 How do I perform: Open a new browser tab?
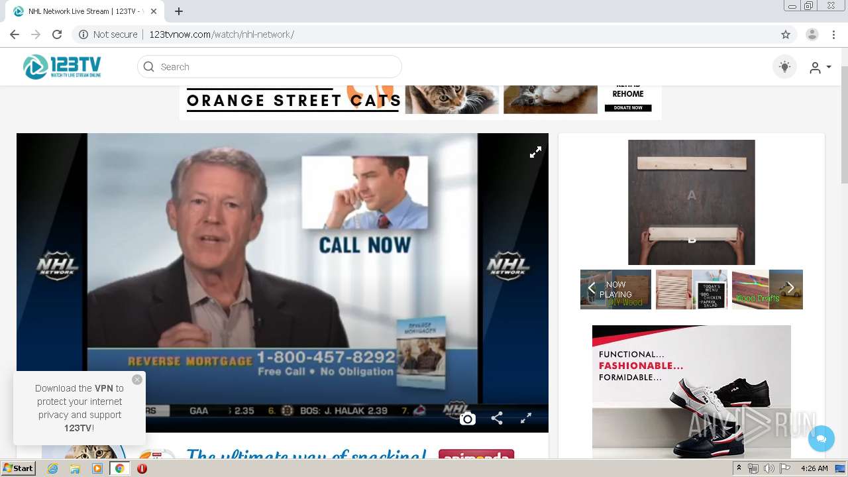click(179, 11)
